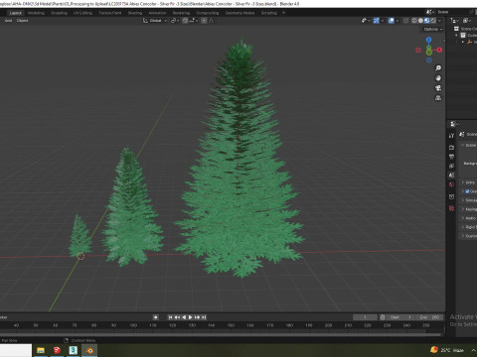Switch to the Geometry Nodes workspace tab

239,13
